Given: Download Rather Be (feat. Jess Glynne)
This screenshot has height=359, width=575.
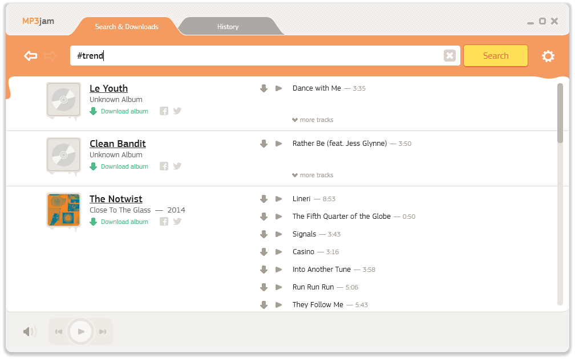Looking at the screenshot, I should [x=264, y=144].
